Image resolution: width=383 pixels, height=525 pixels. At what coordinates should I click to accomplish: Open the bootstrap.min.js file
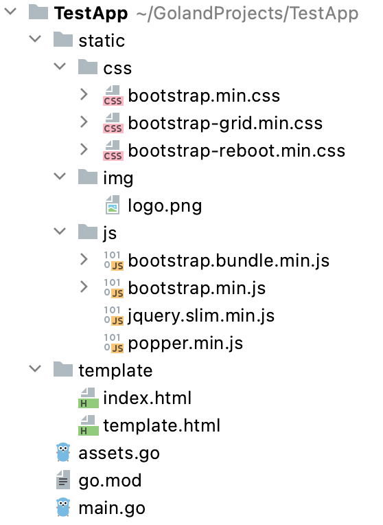(197, 289)
